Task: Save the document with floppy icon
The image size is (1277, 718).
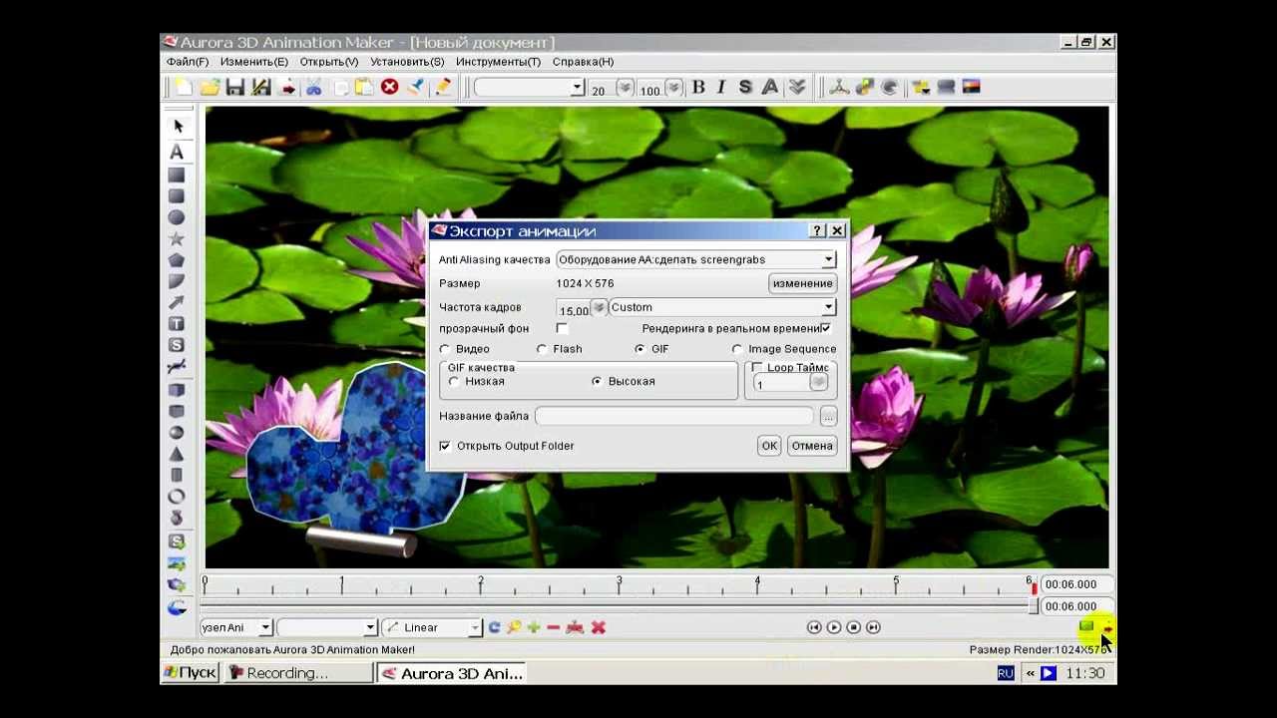Action: point(235,88)
